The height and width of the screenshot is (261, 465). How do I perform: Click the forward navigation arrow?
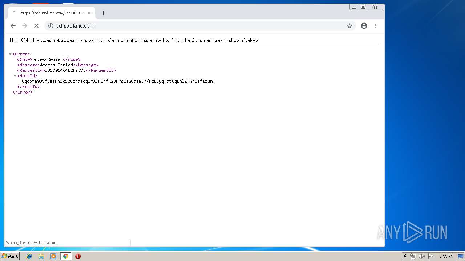click(25, 26)
